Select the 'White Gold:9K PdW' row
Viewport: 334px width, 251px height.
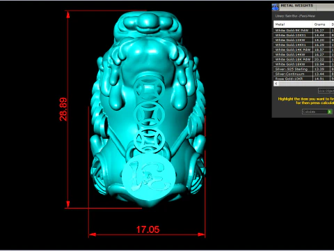304,30
